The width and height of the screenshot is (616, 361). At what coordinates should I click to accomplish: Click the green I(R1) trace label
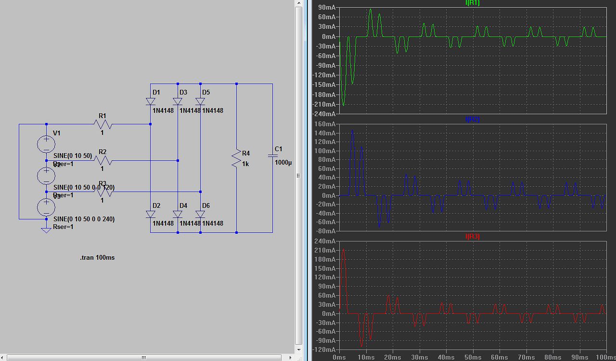(x=472, y=3)
